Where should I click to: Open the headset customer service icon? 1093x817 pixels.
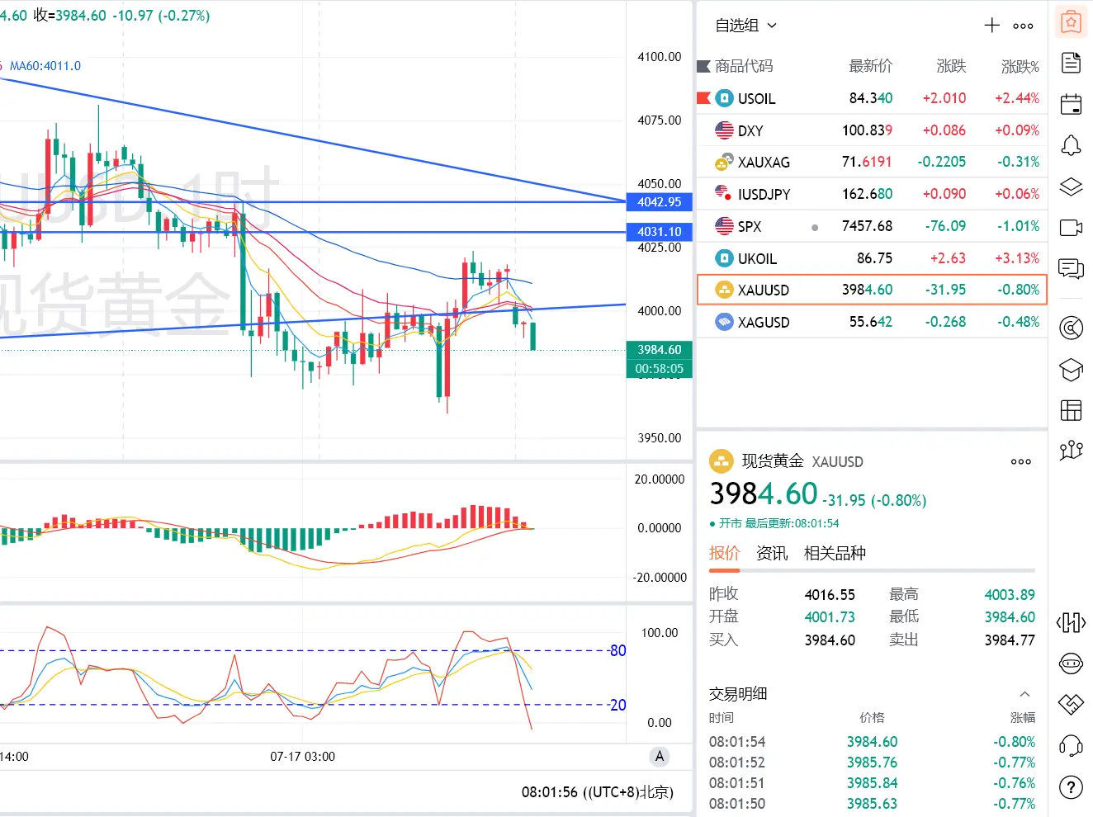pyautogui.click(x=1071, y=746)
